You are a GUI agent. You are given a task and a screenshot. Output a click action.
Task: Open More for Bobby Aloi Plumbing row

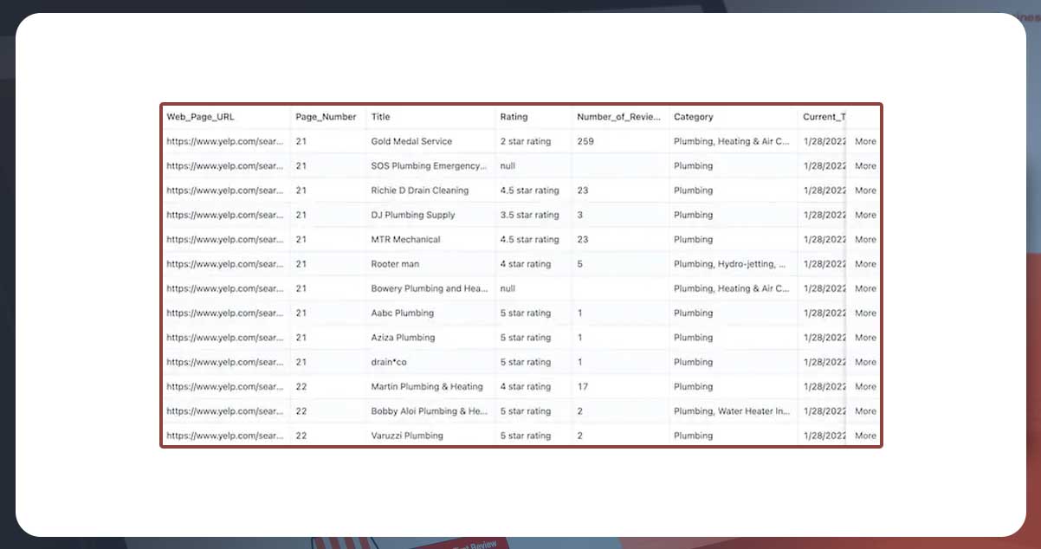coord(865,411)
